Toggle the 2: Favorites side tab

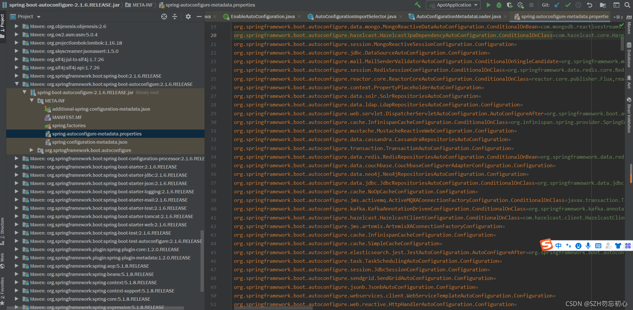(3, 291)
